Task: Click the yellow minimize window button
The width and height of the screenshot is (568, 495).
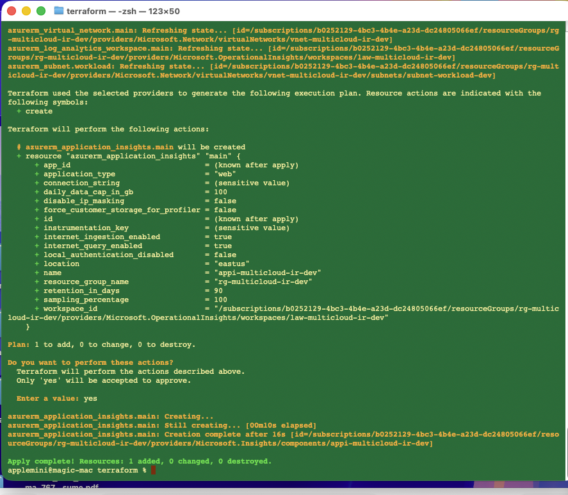Action: point(26,11)
